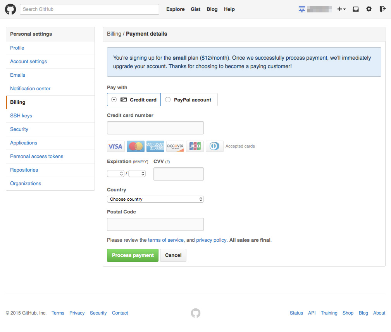391x332 pixels.
Task: Expand the Choose country dropdown
Action: click(155, 199)
